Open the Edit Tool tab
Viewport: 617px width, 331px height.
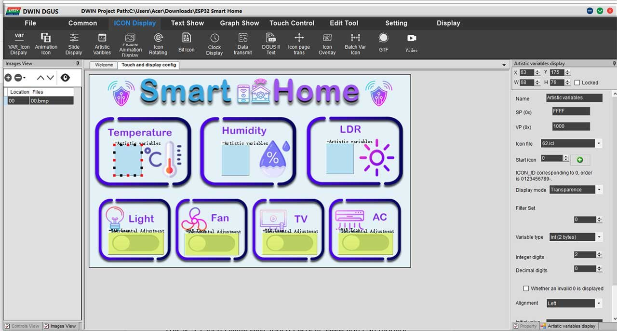click(344, 23)
